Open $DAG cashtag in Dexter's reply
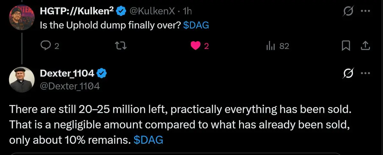This screenshot has height=155, width=383. pos(148,140)
